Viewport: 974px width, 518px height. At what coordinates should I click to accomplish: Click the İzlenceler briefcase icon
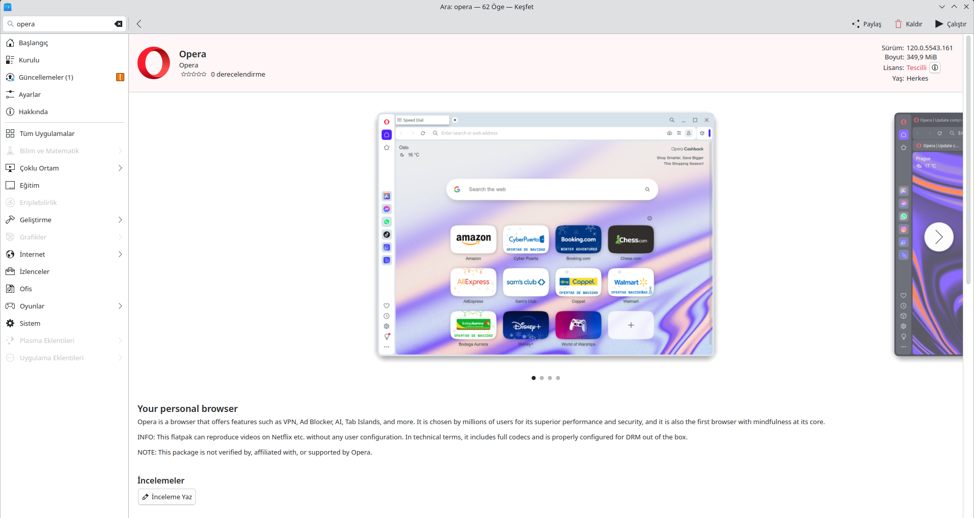click(x=10, y=271)
